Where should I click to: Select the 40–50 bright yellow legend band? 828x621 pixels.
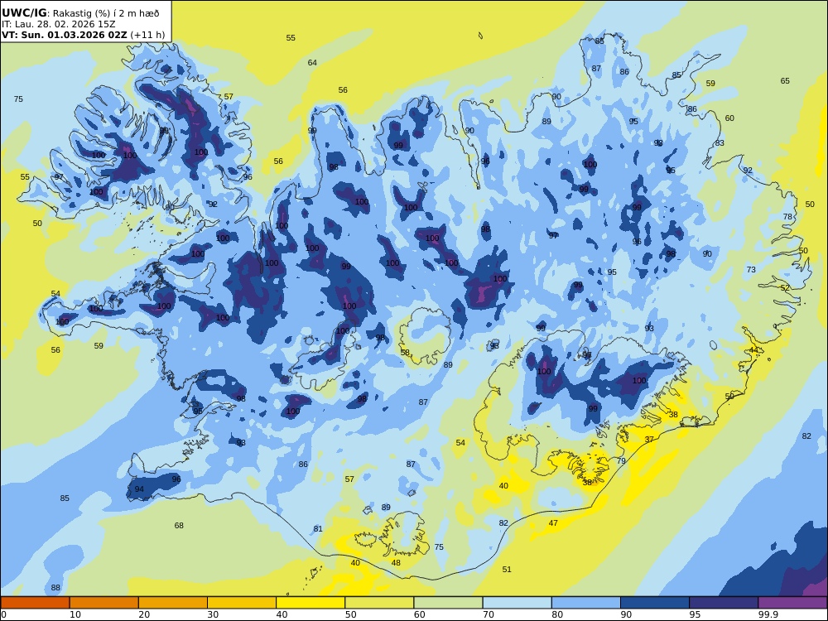tap(310, 603)
